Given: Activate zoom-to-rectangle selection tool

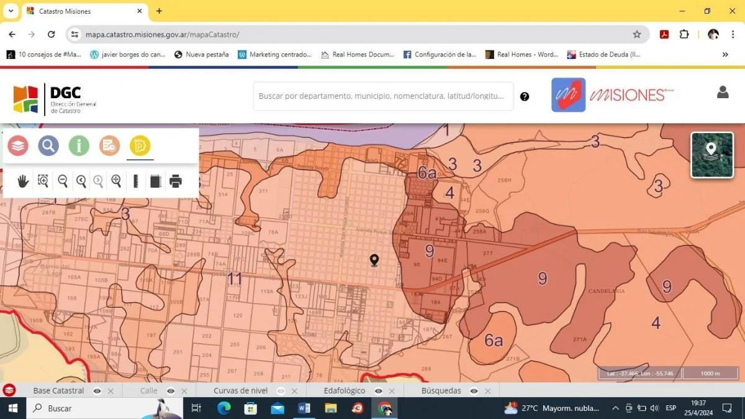Looking at the screenshot, I should 43,181.
